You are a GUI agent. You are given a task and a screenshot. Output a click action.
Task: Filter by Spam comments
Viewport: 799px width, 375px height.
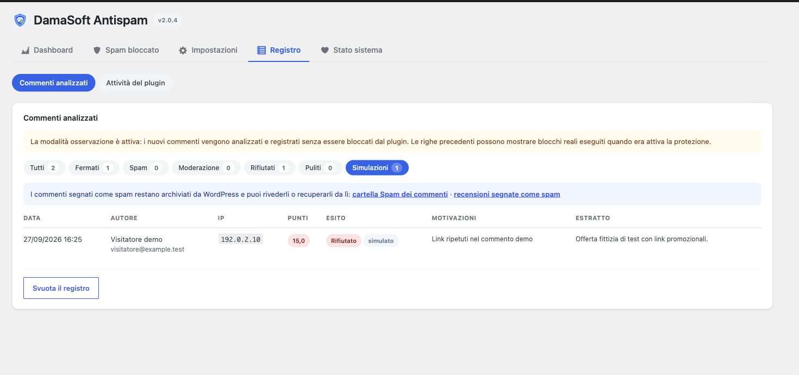pyautogui.click(x=146, y=168)
